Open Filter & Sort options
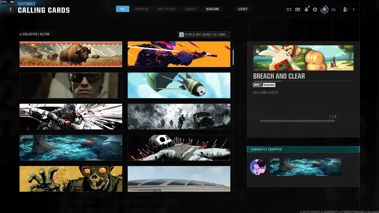The width and height of the screenshot is (379, 213). point(204,35)
